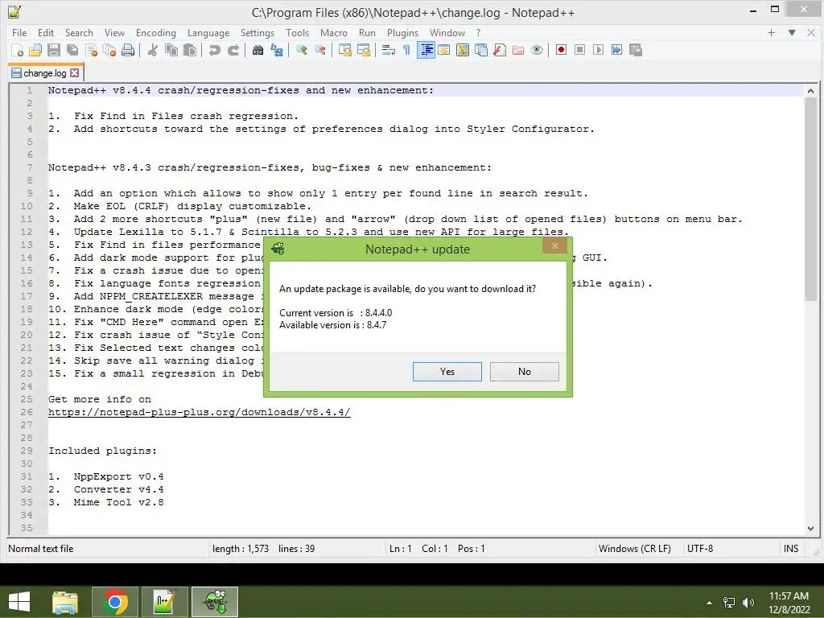Click the scroll up arrow of editor
Screen dimensions: 824x618
point(810,91)
